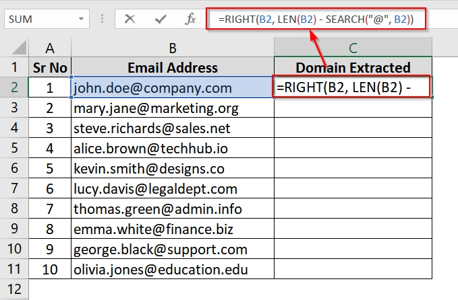Click inside the formula bar text
Screen dimensions: 458x300
click(x=316, y=20)
